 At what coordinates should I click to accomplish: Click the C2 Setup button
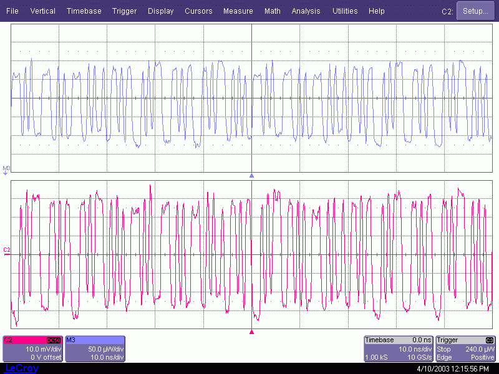[x=475, y=11]
